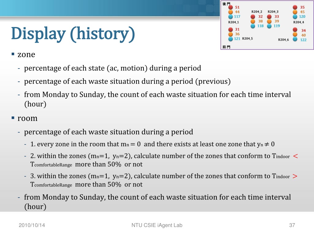This screenshot has height=236, width=314.
Task: Select the blue dot next to 118
Action: 253,26
